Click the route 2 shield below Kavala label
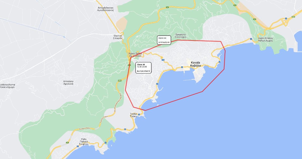This screenshot has width=302, height=159. pos(182,67)
